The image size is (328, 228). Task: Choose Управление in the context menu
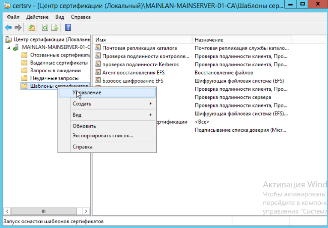[87, 92]
